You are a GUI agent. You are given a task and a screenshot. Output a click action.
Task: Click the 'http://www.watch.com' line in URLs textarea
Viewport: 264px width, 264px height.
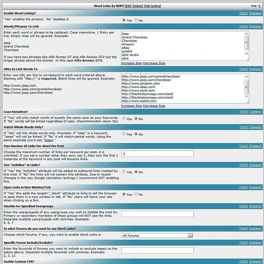[139, 101]
